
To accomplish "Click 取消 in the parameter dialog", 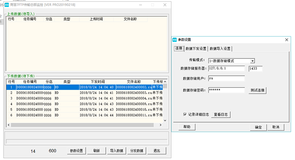I will [276, 127].
